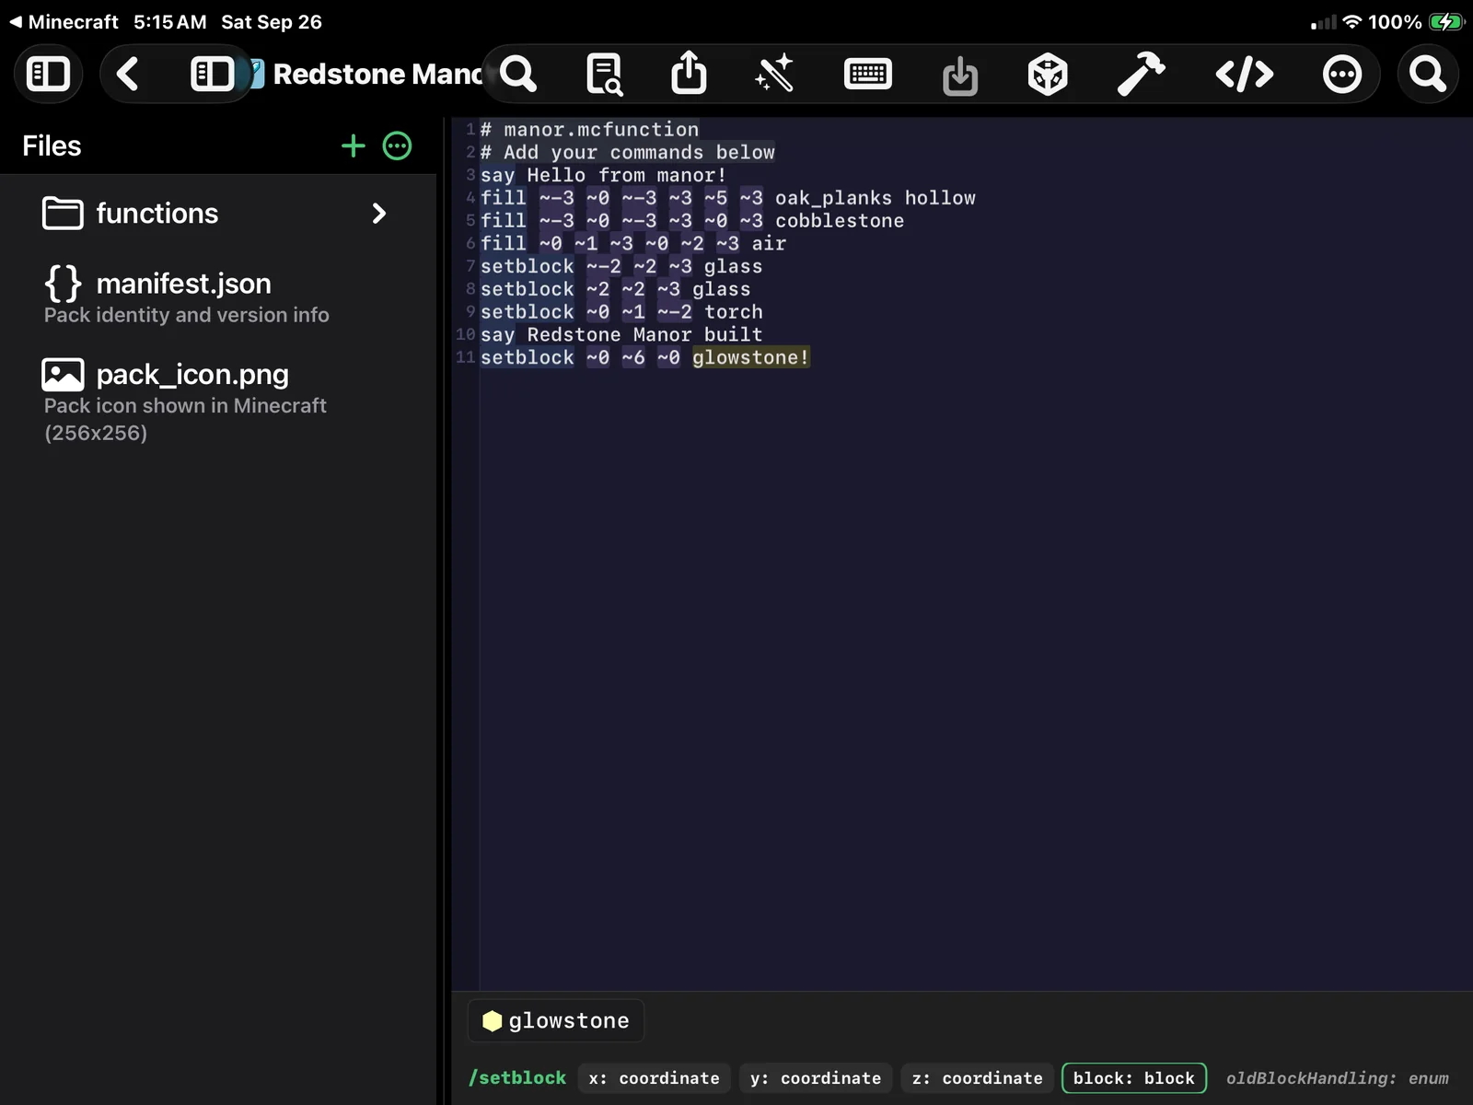Click 'setblock ~-2 ~2 ~3 glass' line

click(621, 266)
